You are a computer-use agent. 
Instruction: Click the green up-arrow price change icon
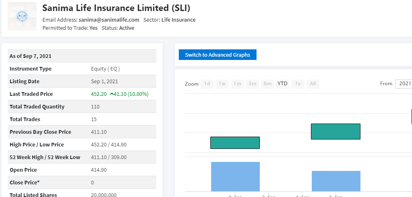(x=112, y=94)
